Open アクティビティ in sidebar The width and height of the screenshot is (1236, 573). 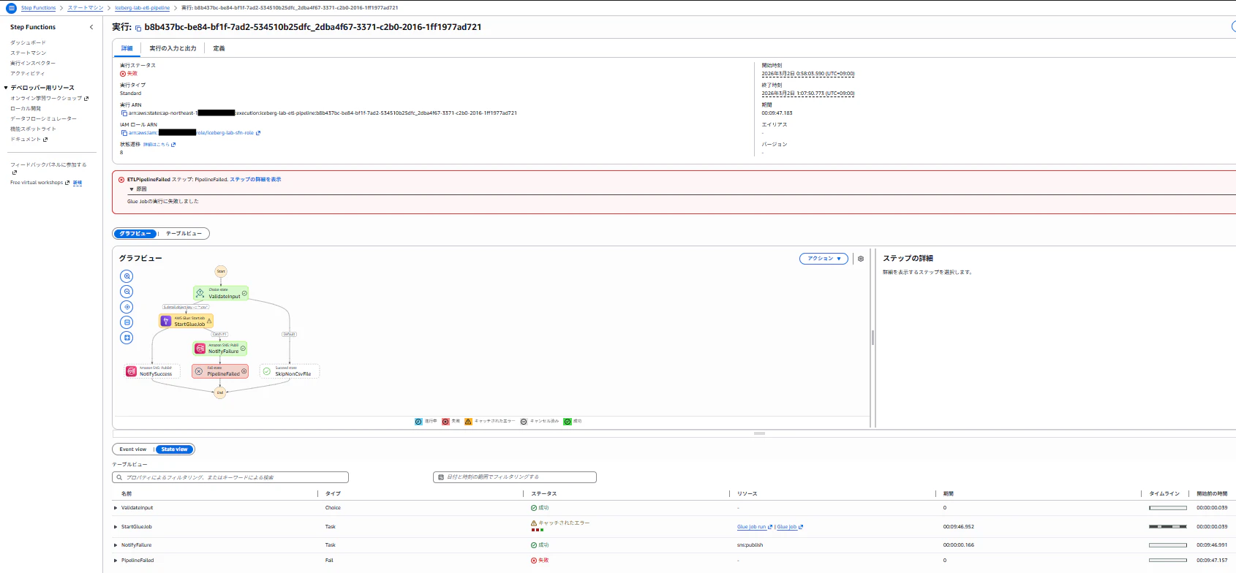click(27, 73)
